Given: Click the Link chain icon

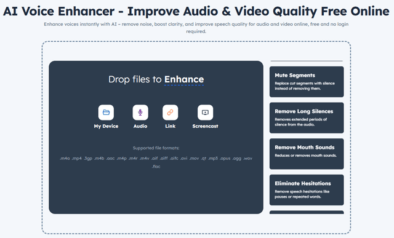Looking at the screenshot, I should (x=170, y=112).
